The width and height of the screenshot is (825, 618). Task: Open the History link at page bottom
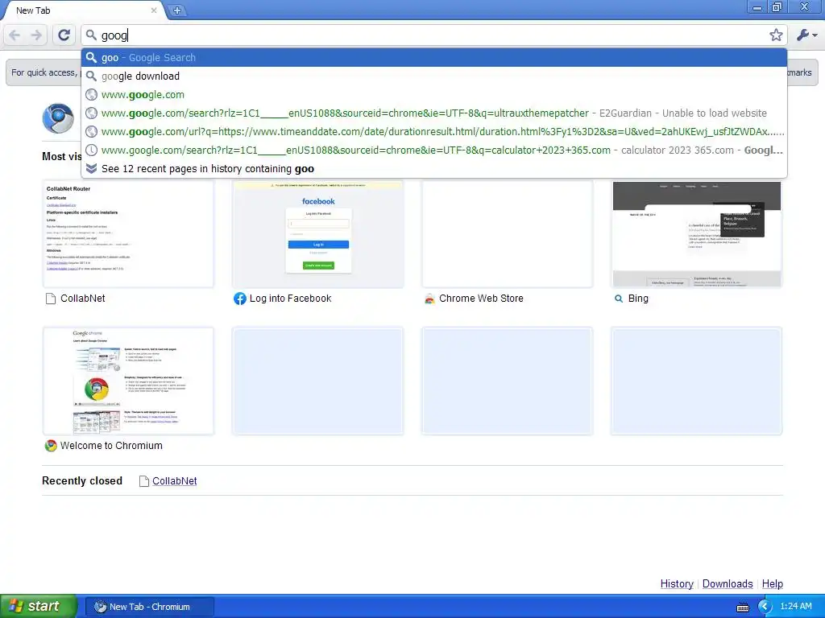677,584
